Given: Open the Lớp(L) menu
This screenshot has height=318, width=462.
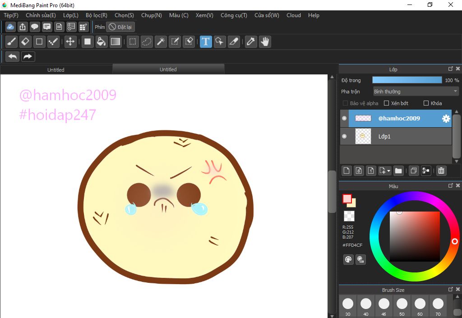Looking at the screenshot, I should coord(71,15).
